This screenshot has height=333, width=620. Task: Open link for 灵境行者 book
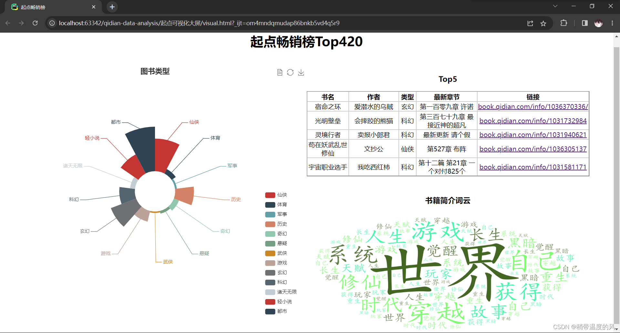pyautogui.click(x=533, y=135)
